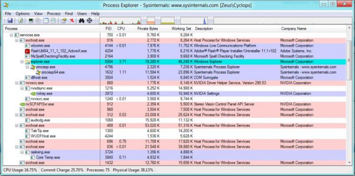Viewport: 355px width, 176px height.
Task: Click the Physical Usage status entry
Action: point(133,170)
